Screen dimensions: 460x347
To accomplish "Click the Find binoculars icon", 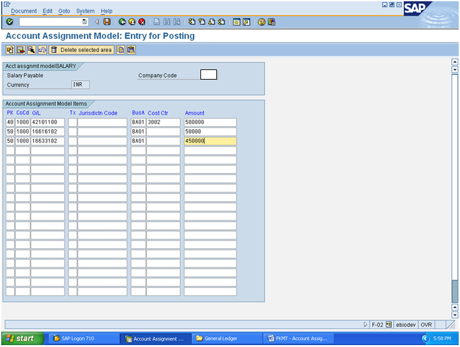I will coord(167,22).
